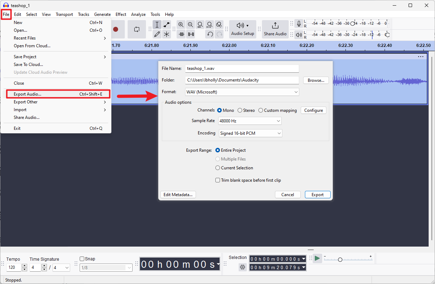Select Current Selection export range

217,168
